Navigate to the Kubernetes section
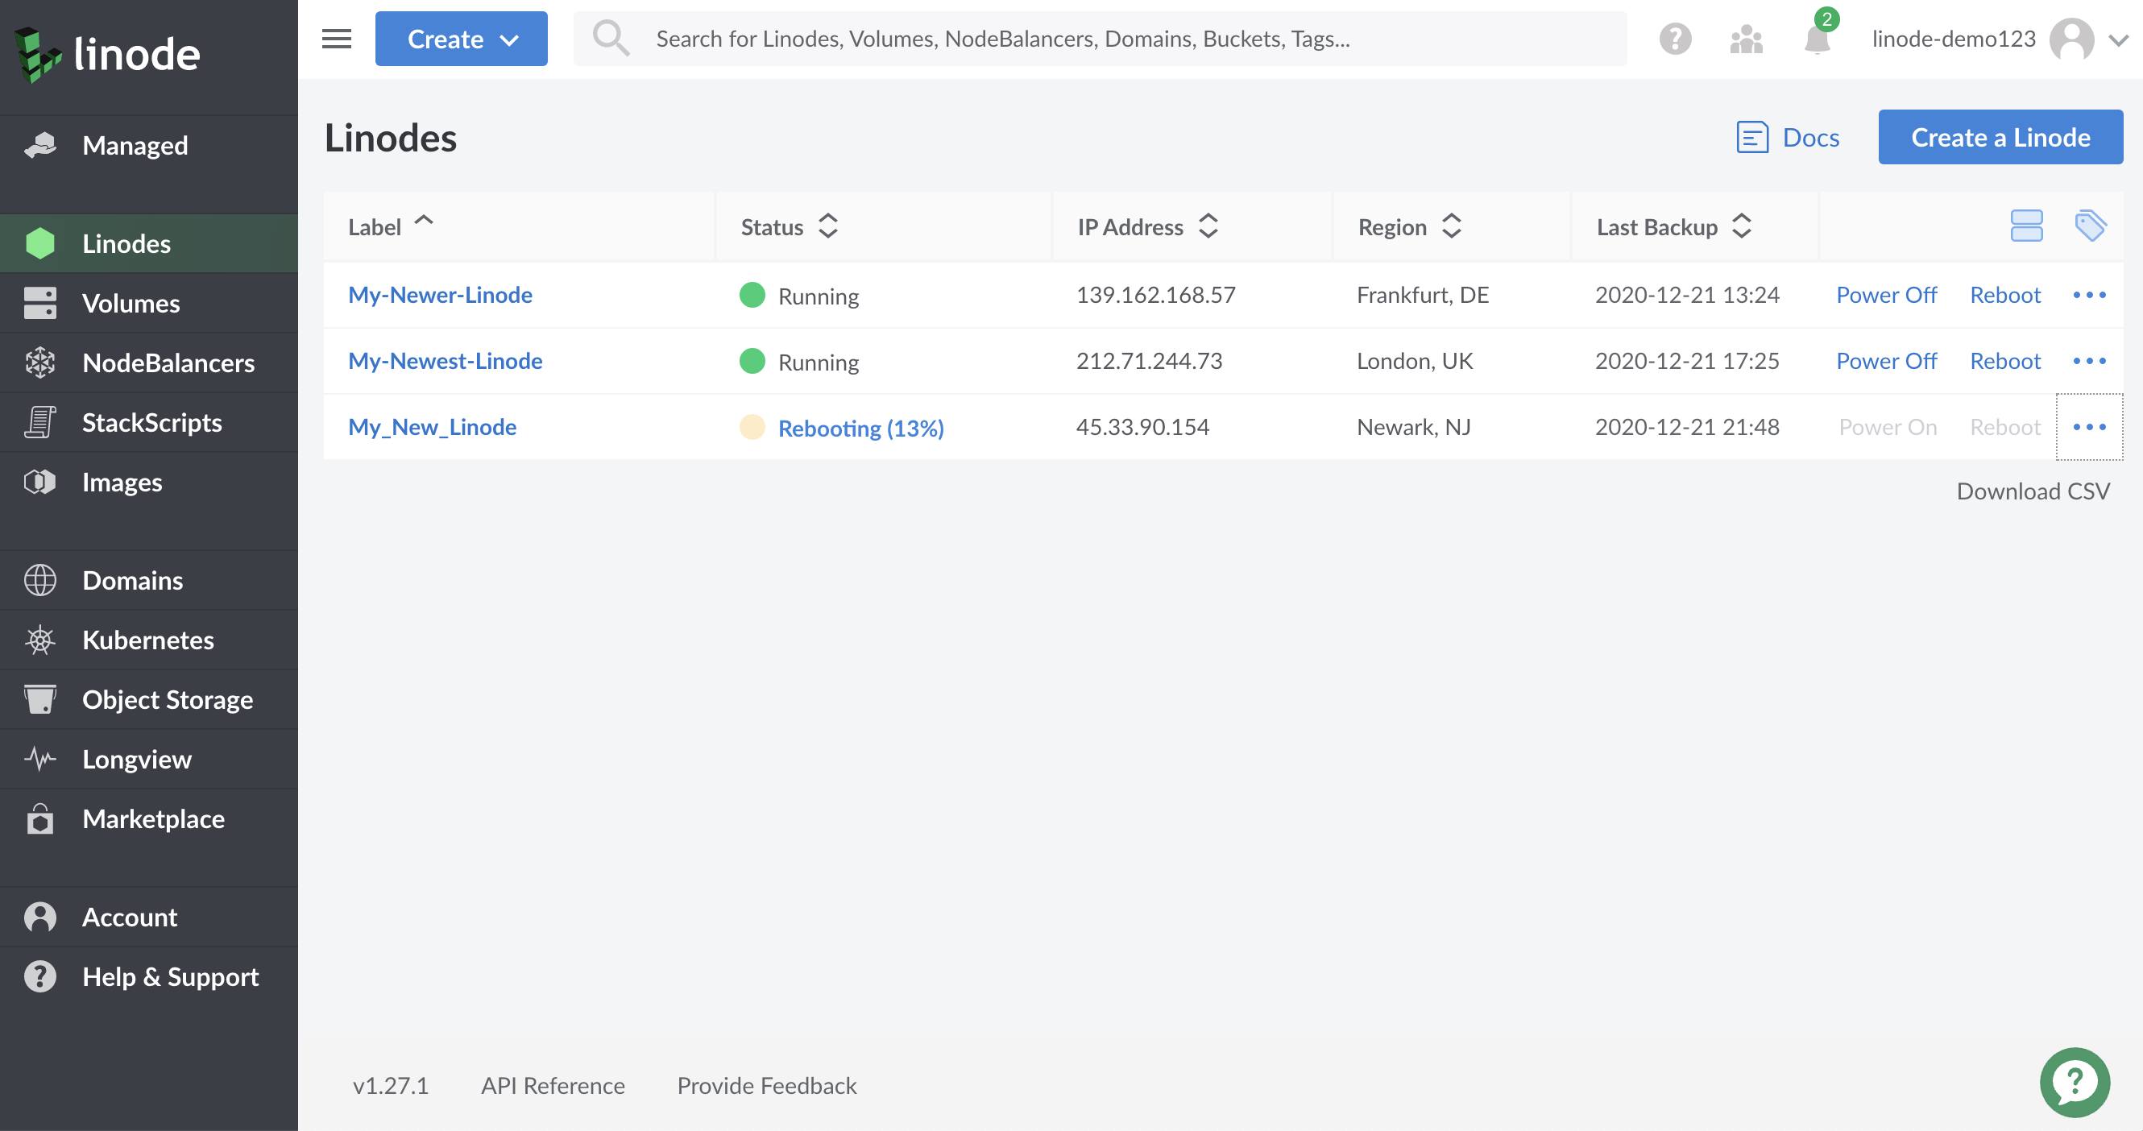 tap(148, 640)
